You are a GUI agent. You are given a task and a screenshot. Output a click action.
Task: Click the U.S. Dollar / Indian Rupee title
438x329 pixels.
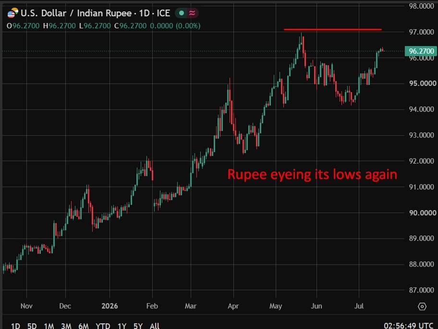tap(76, 13)
